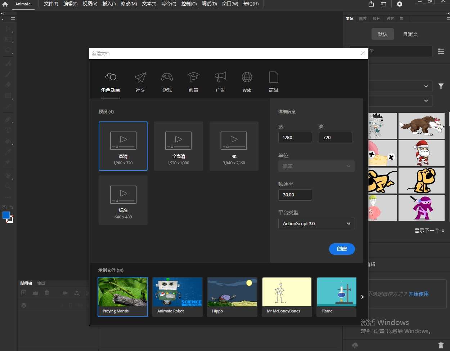Click the filter funnel icon in assets panel
Image resolution: width=450 pixels, height=351 pixels.
coord(441,86)
